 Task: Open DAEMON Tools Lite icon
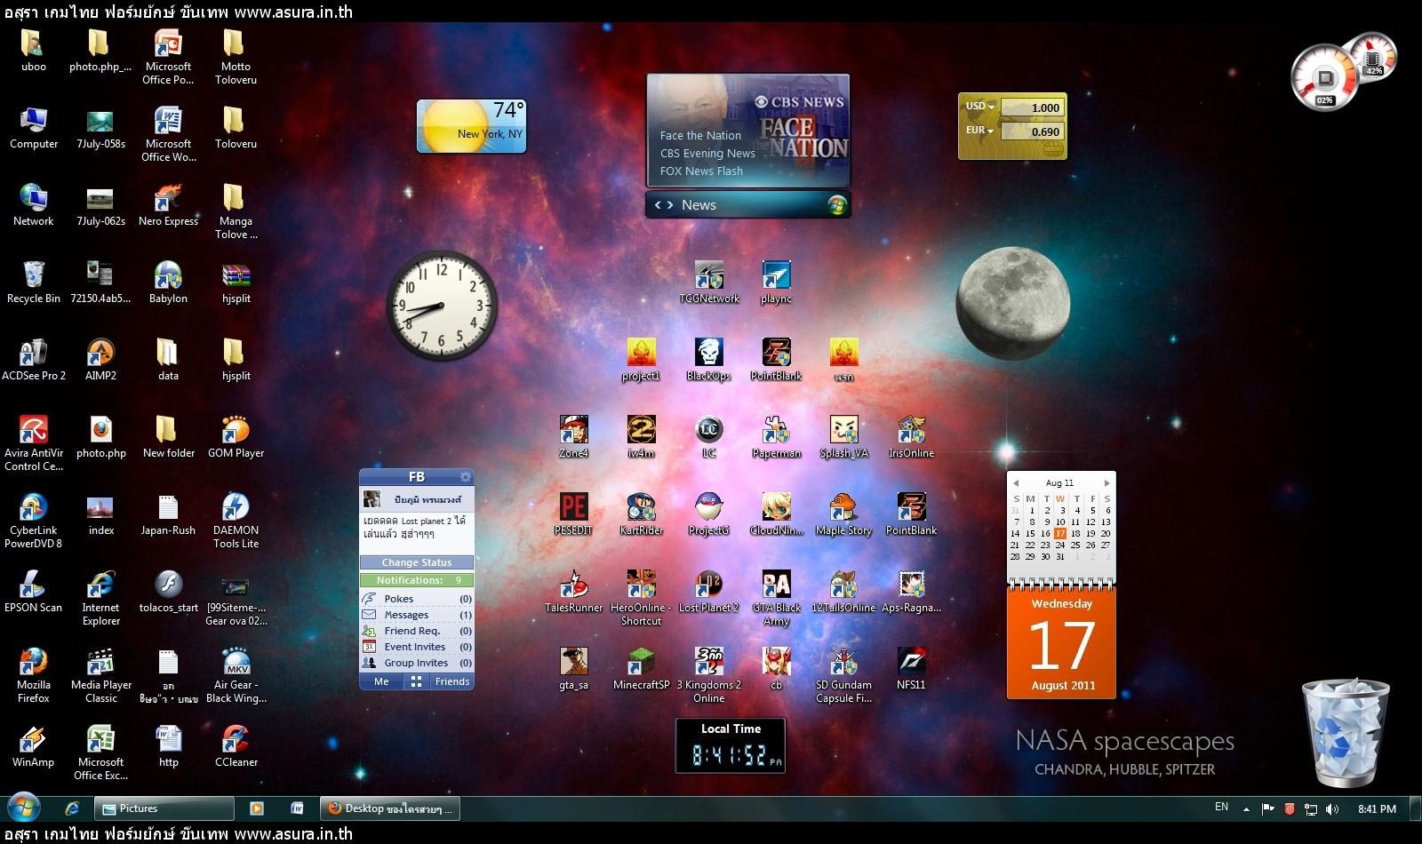coord(236,521)
